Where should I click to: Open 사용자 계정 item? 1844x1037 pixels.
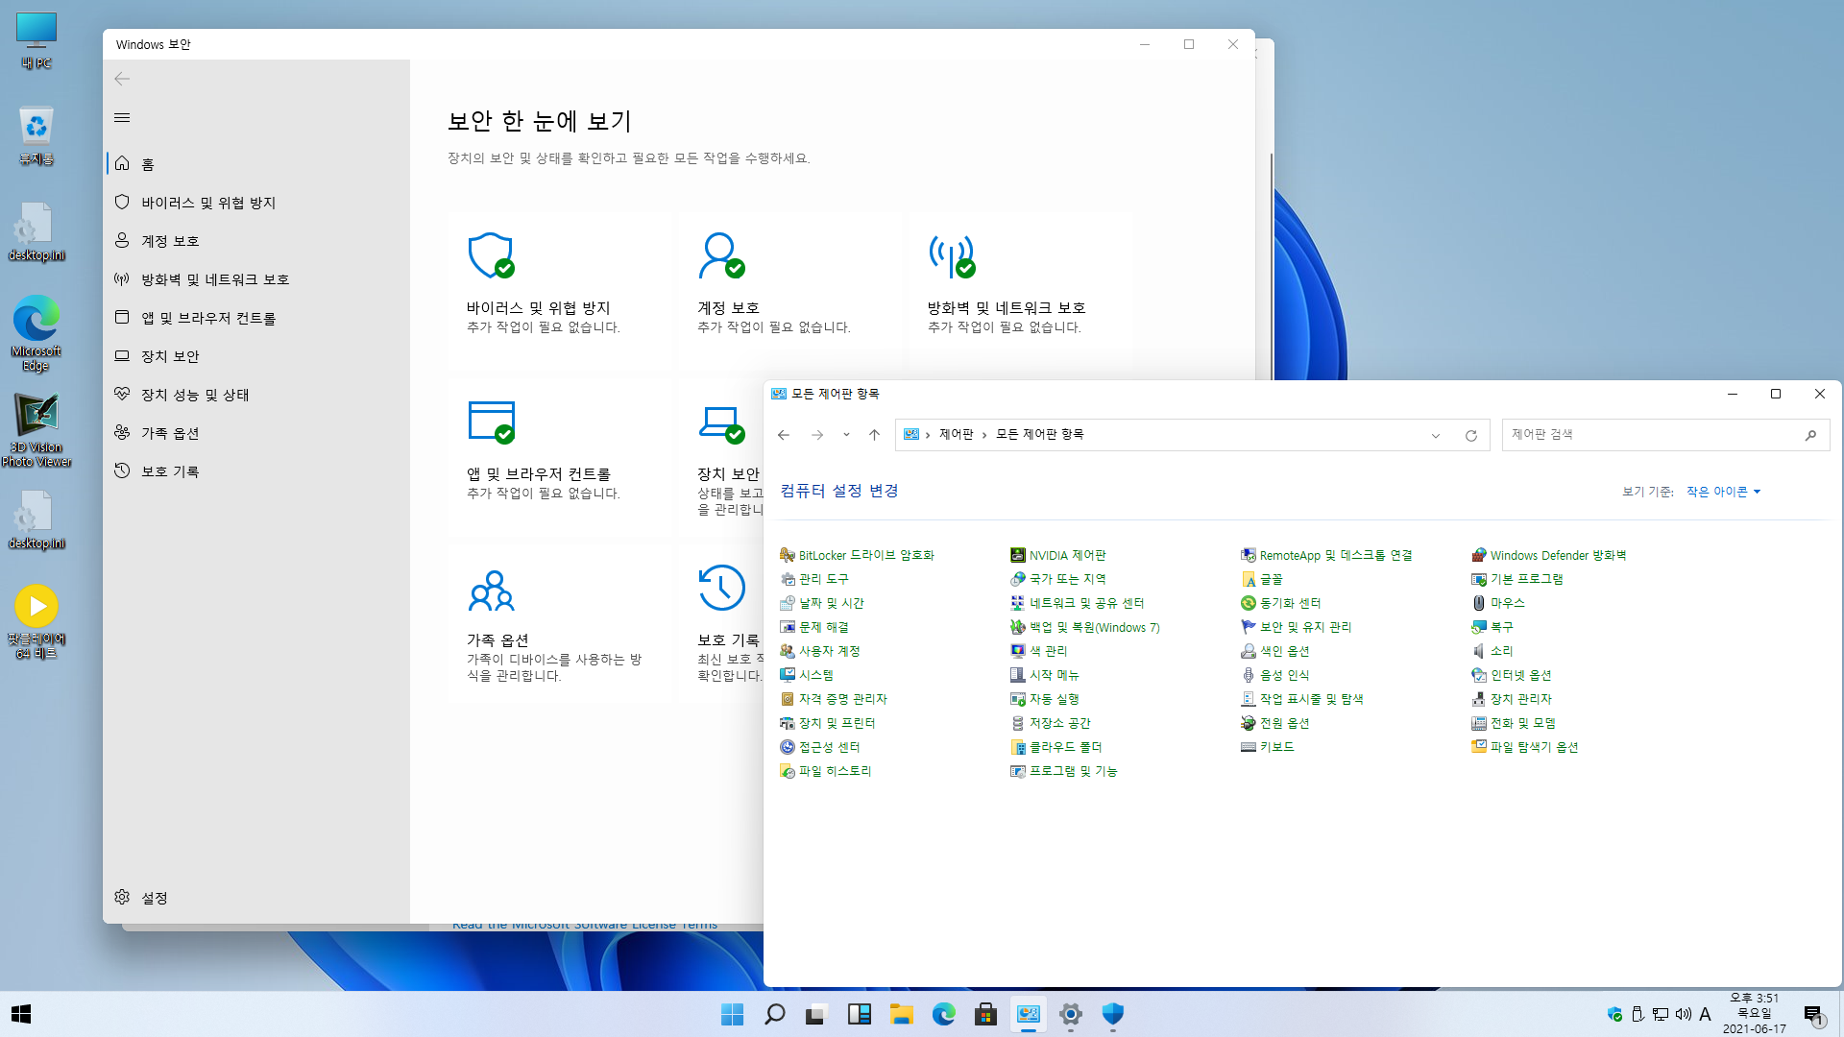tap(820, 651)
